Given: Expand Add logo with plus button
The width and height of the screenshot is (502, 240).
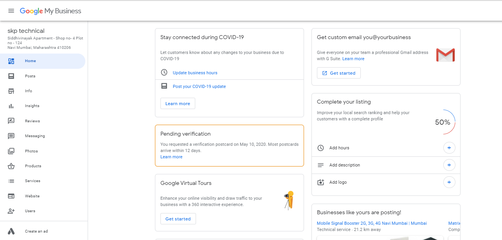Looking at the screenshot, I should 449,183.
